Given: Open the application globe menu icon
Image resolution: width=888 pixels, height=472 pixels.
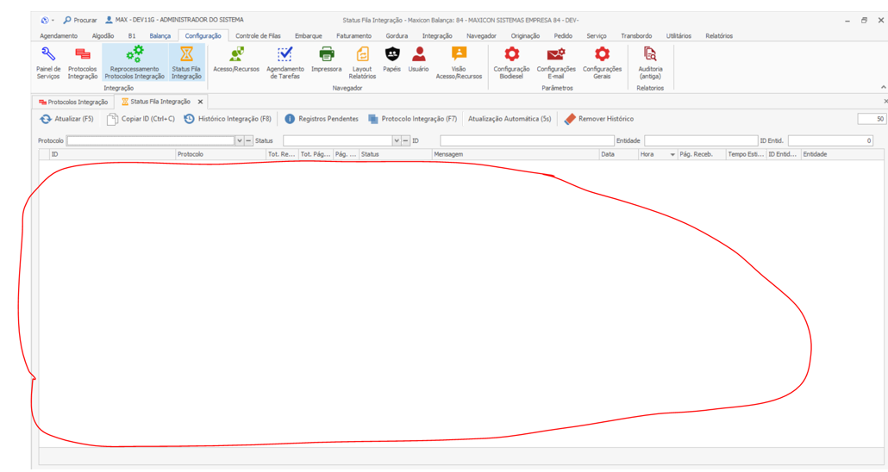Looking at the screenshot, I should point(45,20).
